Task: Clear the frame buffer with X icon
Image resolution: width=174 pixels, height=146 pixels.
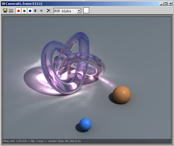Action: click(49, 11)
